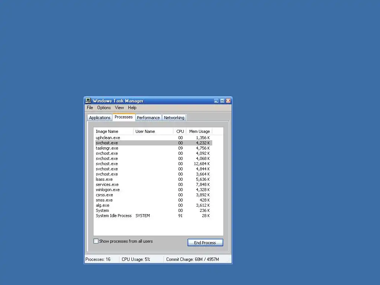
Task: Select the System Idle Process row
Action: [x=154, y=216]
